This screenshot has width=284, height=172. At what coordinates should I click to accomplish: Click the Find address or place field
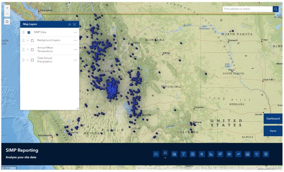pos(247,9)
